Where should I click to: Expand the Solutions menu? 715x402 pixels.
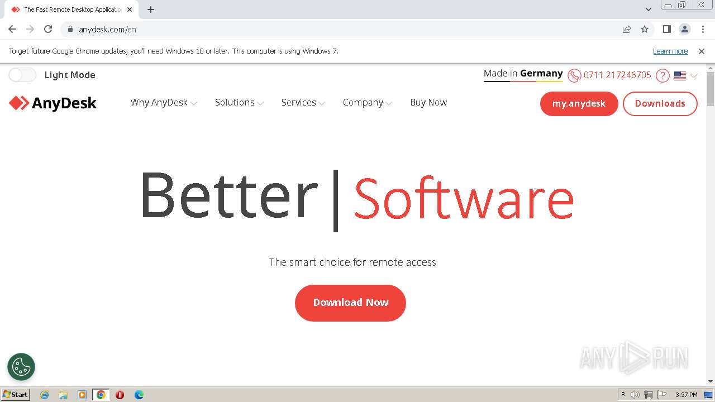coord(239,103)
